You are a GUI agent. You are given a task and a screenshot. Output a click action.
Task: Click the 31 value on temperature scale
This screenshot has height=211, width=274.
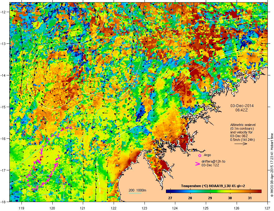coord(250,198)
